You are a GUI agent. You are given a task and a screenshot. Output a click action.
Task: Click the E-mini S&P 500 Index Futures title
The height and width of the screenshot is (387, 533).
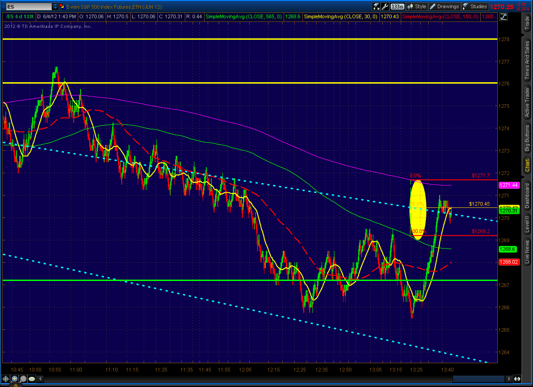[x=114, y=7]
